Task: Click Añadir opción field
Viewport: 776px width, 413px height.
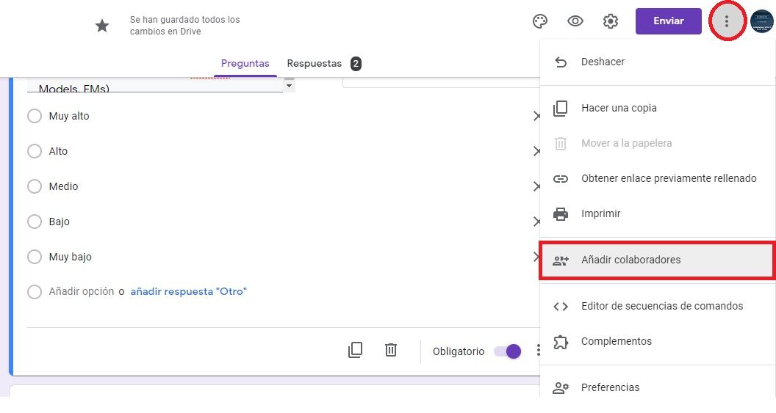Action: [x=81, y=291]
